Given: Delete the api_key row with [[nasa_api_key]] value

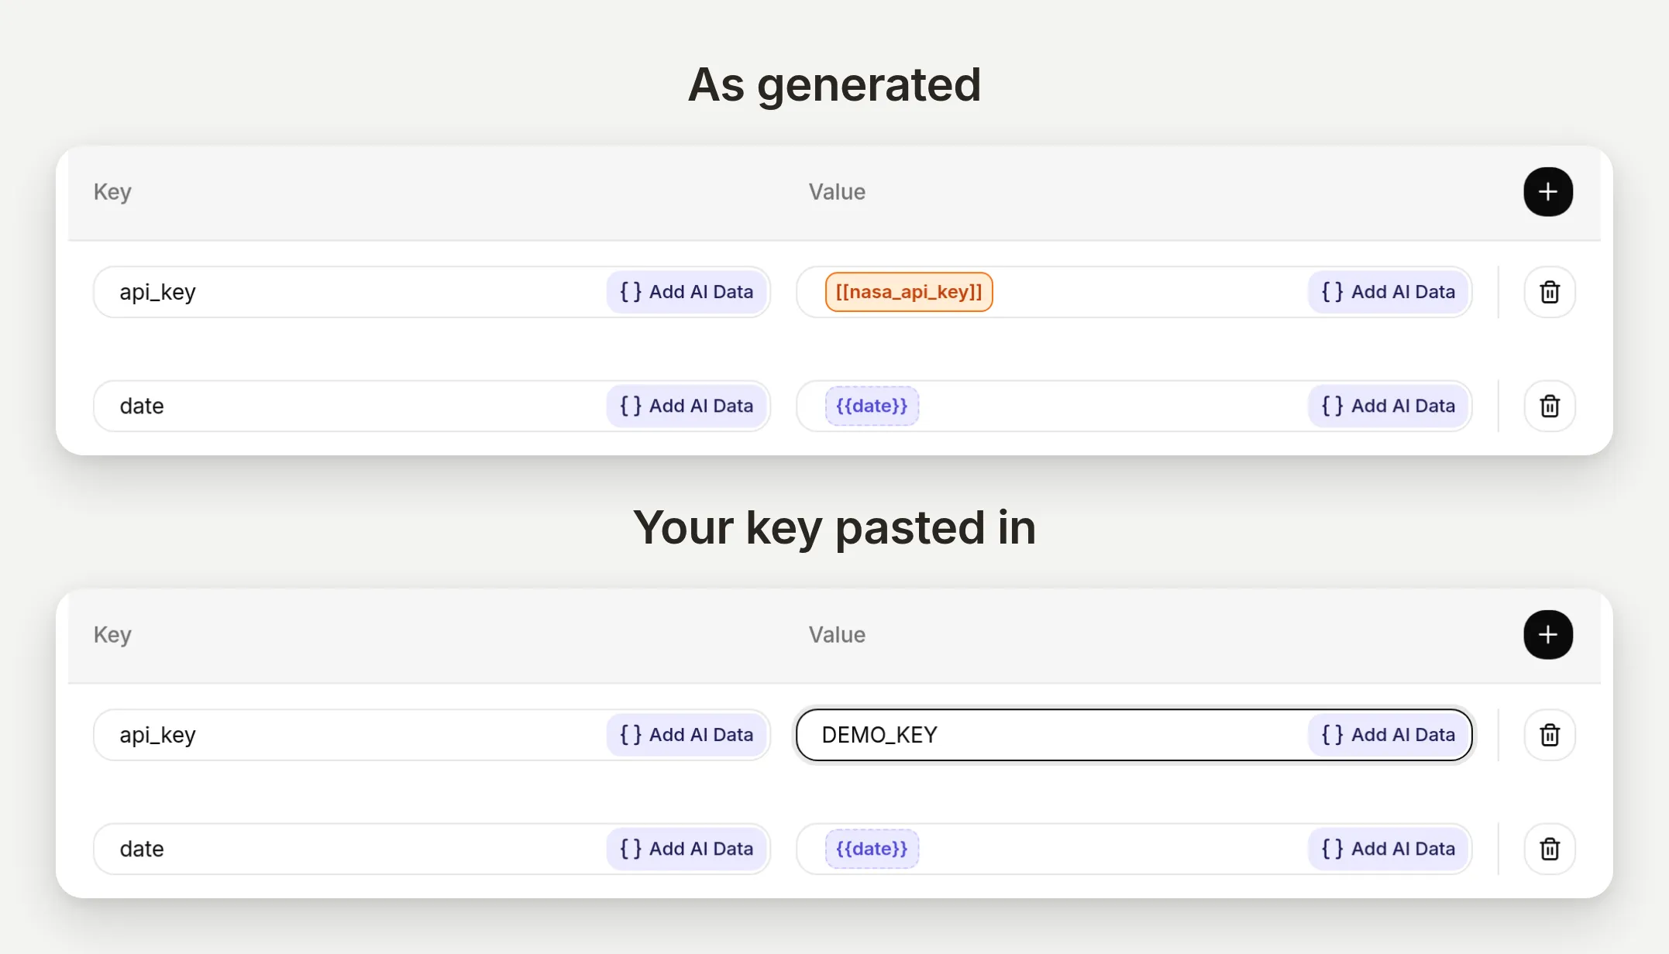Looking at the screenshot, I should tap(1550, 292).
